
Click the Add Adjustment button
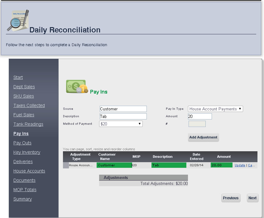204,137
